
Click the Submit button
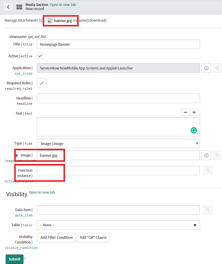[14, 259]
